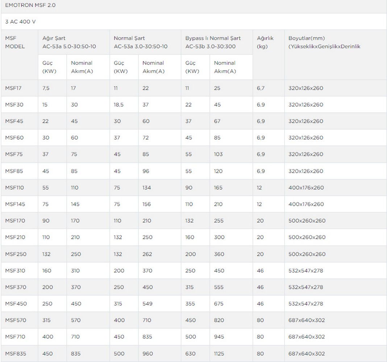Click "400x176x260" dimensions in MSF110 row
This screenshot has height=362, width=387.
pyautogui.click(x=306, y=188)
